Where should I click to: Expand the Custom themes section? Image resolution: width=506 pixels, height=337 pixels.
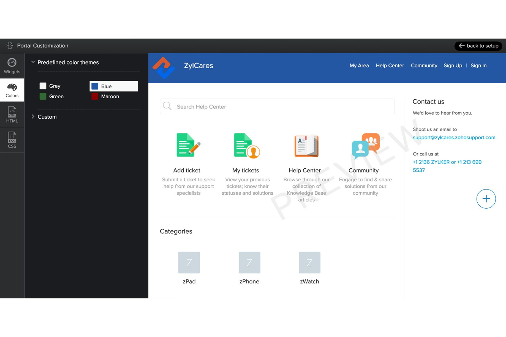[33, 116]
